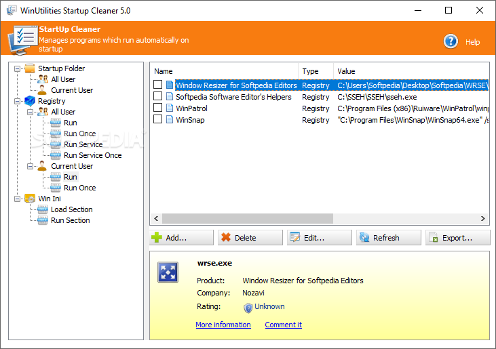Select Run under Registry Current User
Screen dimensions: 496x349
point(70,177)
